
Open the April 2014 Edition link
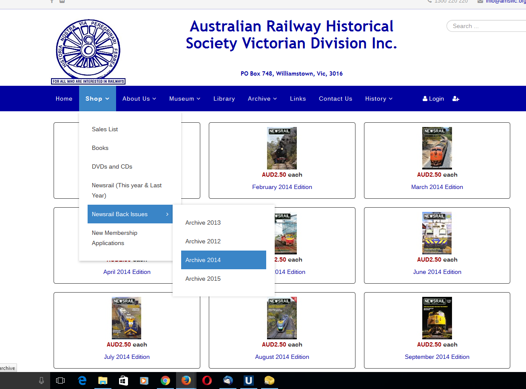coord(127,272)
